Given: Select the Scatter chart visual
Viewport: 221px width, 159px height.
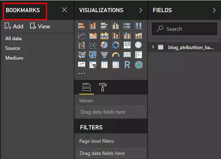Looking at the screenshot, I should pyautogui.click(x=93, y=45).
